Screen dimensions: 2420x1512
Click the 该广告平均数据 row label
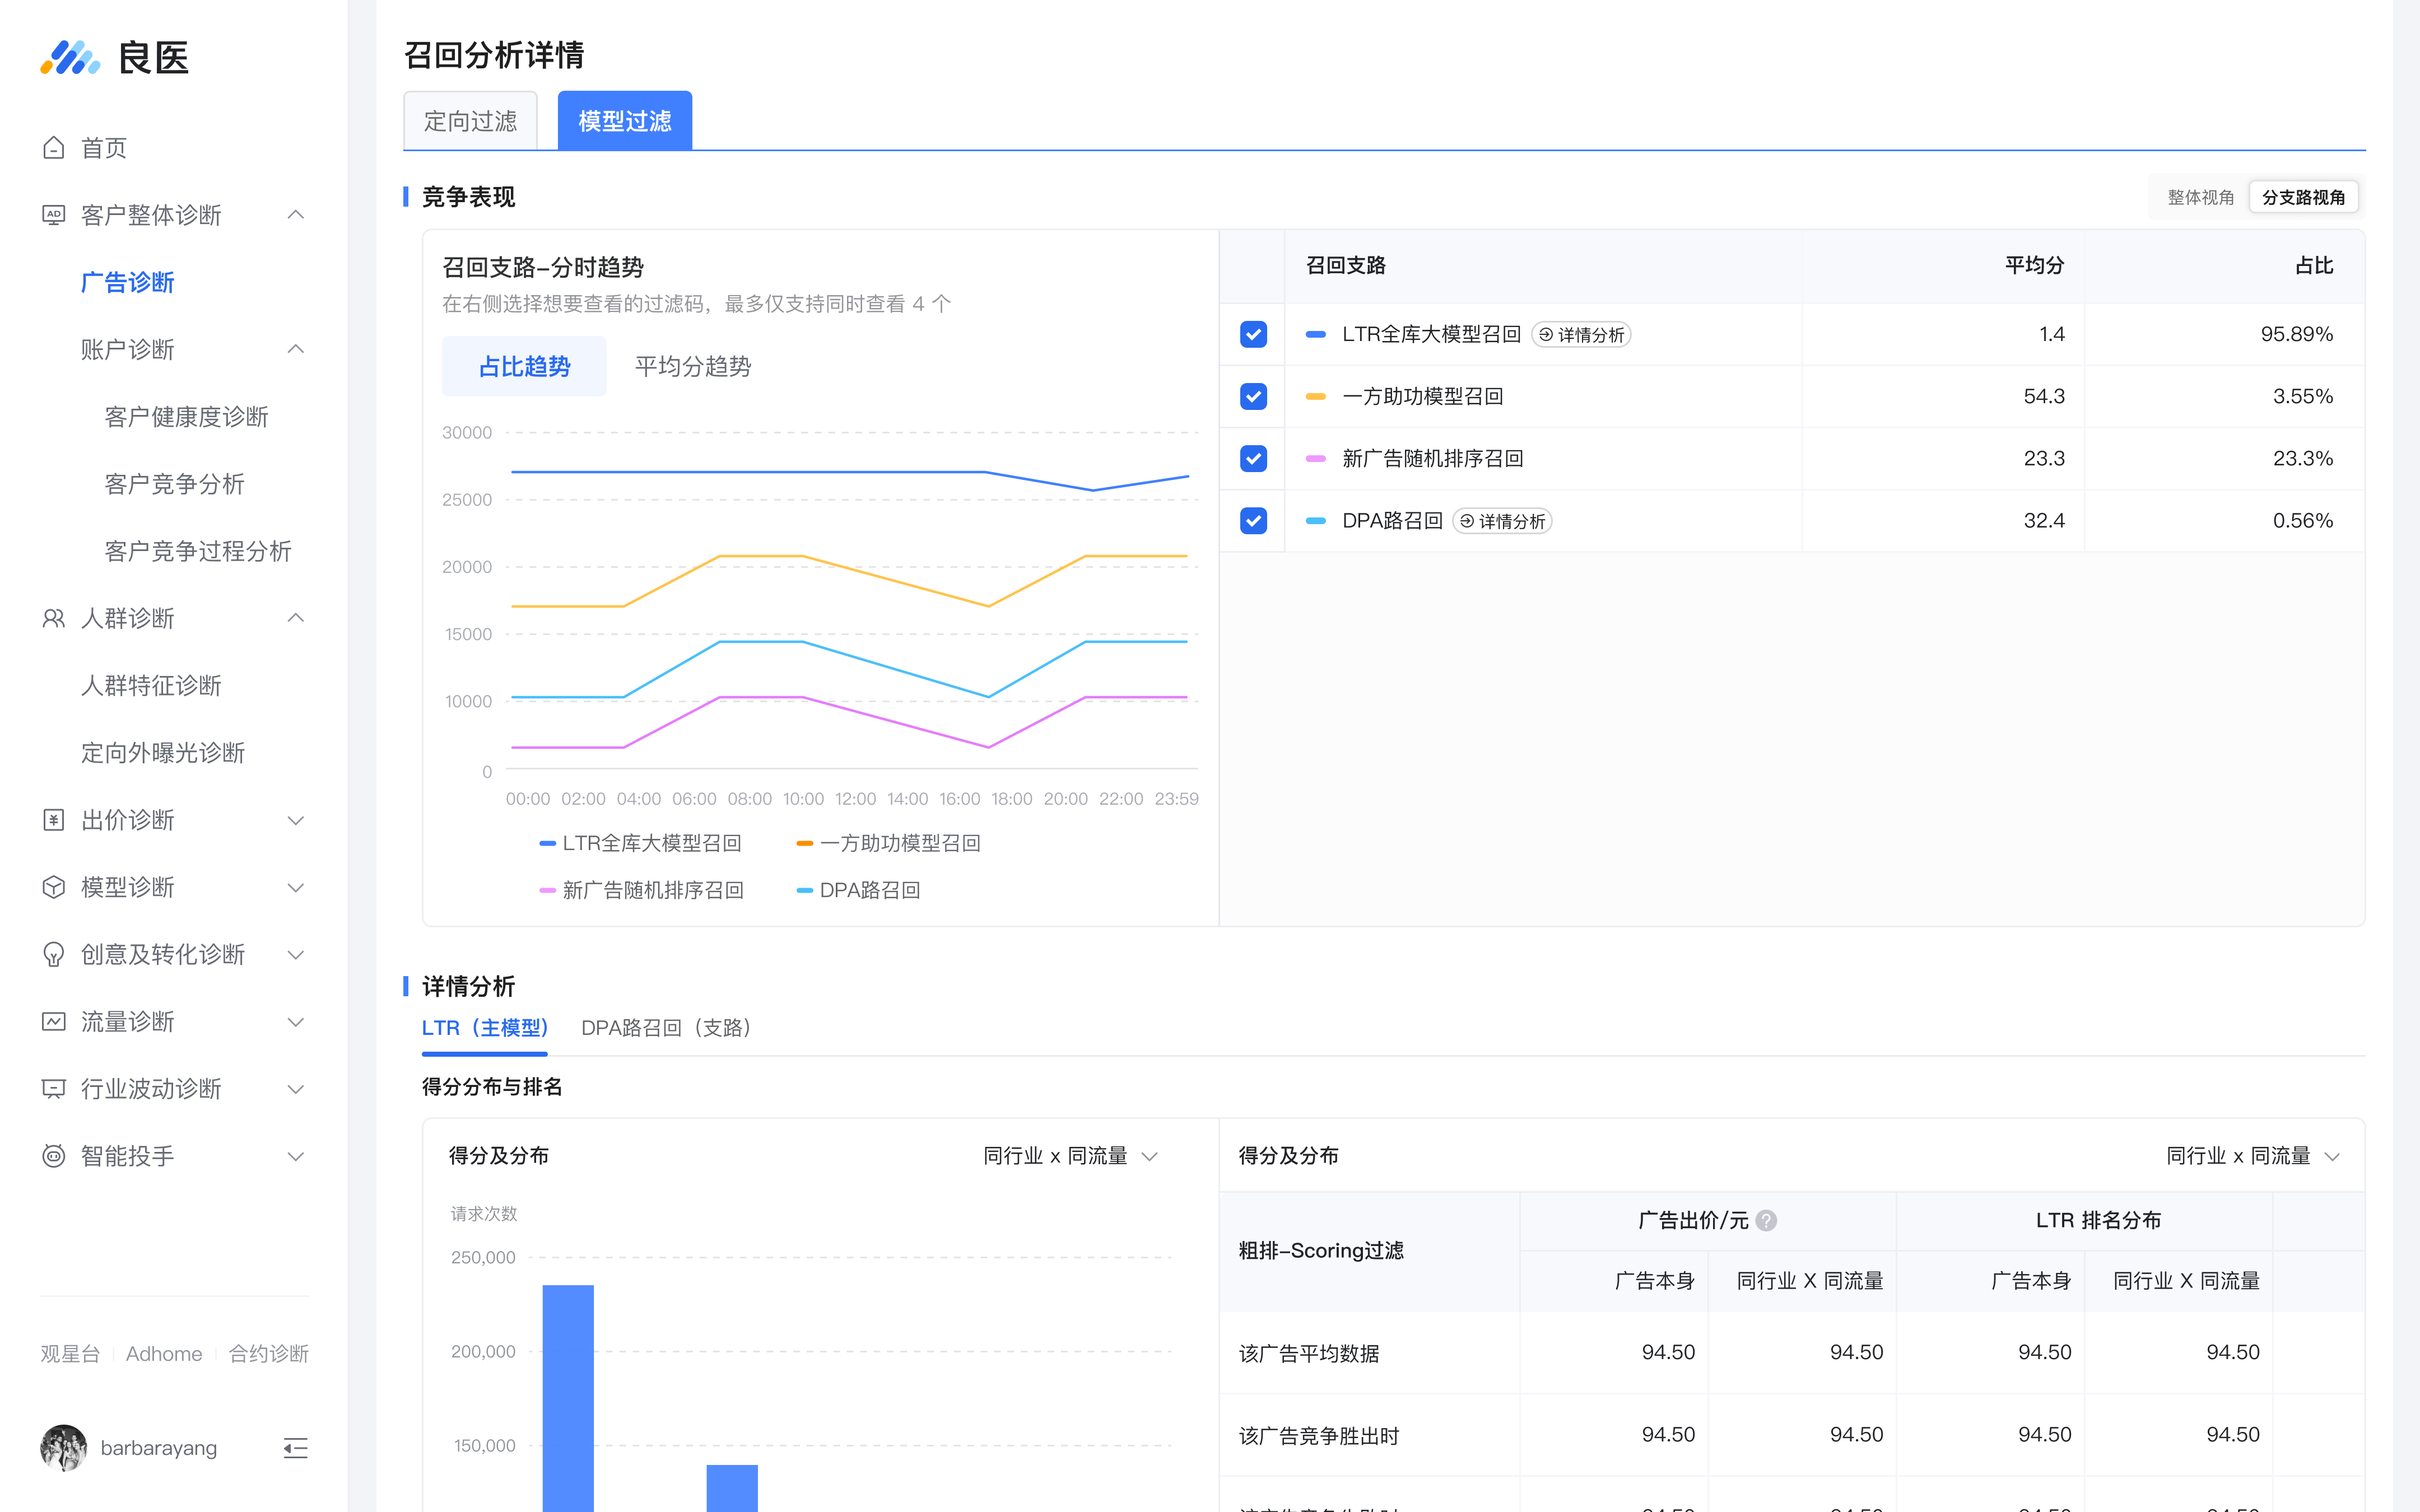click(1309, 1353)
